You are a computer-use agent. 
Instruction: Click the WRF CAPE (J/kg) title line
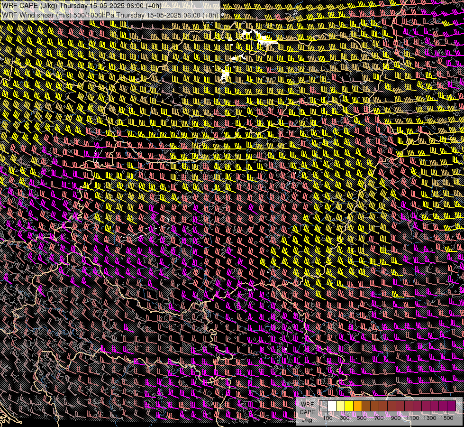tap(82, 6)
